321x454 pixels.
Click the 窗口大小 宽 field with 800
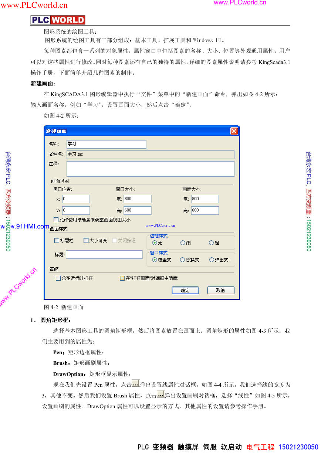tap(137, 199)
